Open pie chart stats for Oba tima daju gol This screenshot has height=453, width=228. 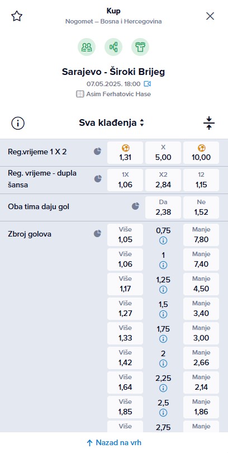[x=136, y=206]
